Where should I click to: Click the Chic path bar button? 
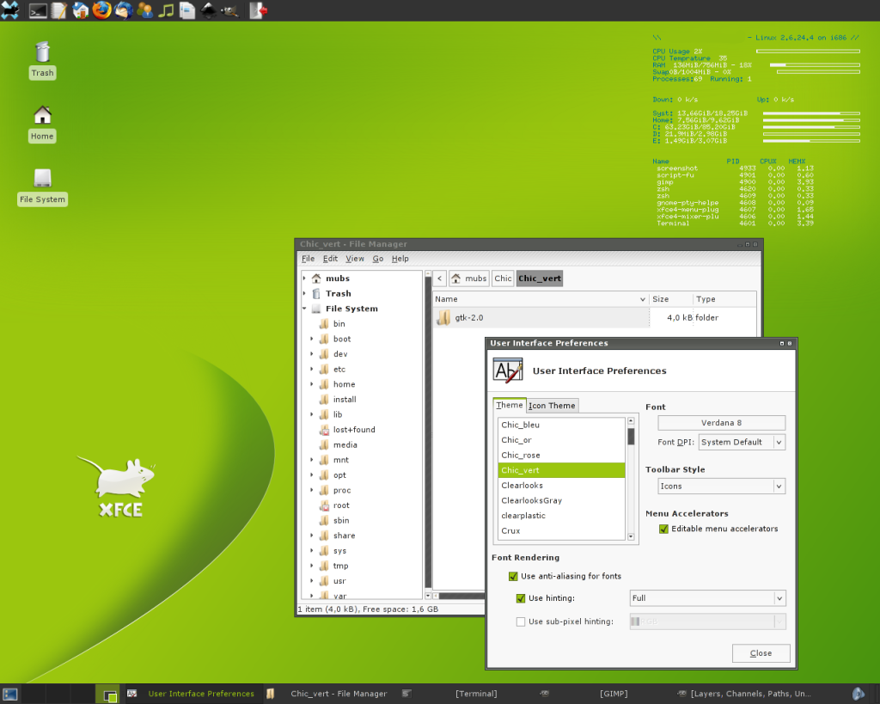(x=503, y=279)
